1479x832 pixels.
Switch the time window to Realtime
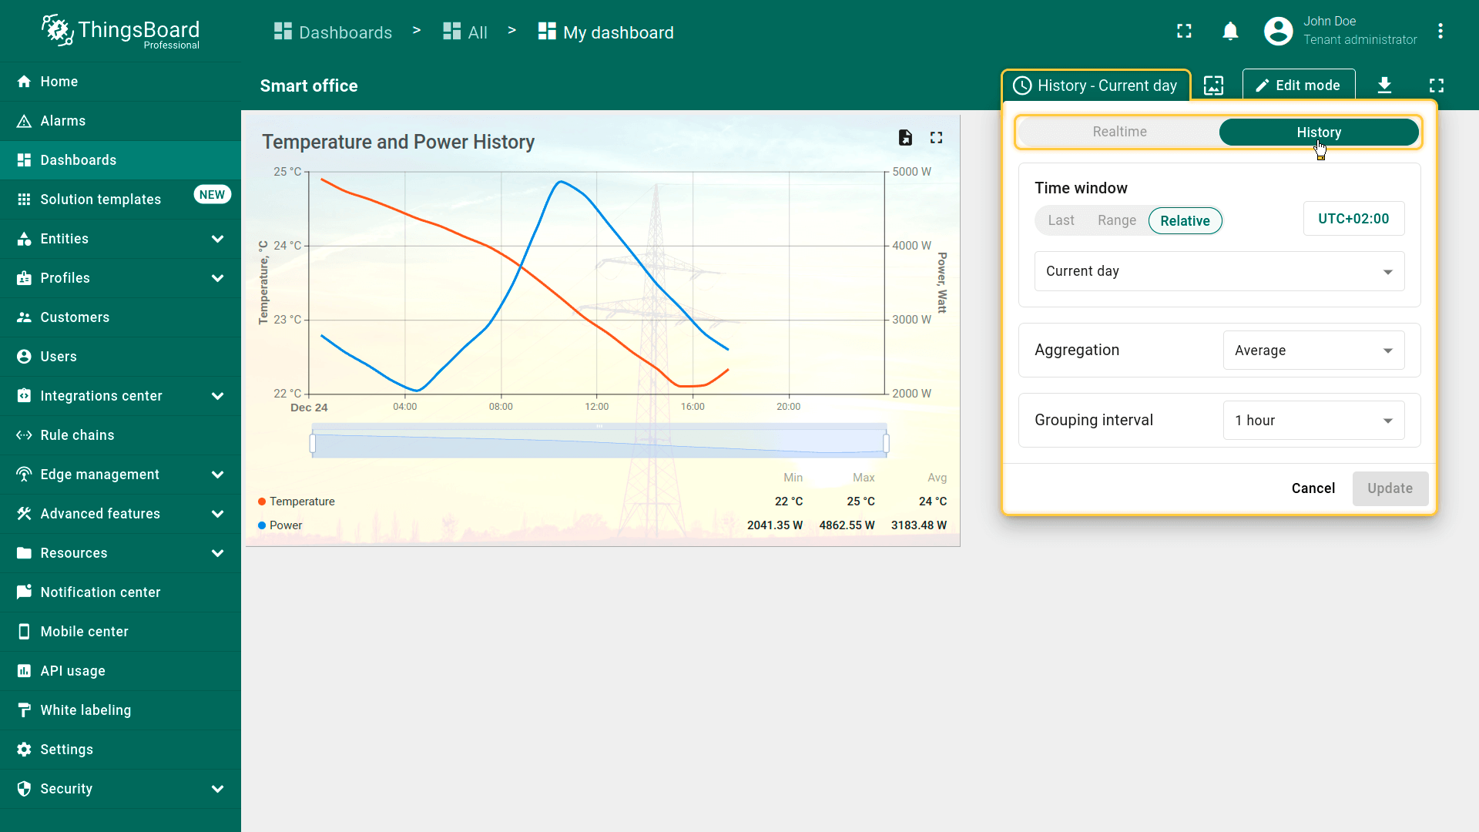coord(1119,132)
